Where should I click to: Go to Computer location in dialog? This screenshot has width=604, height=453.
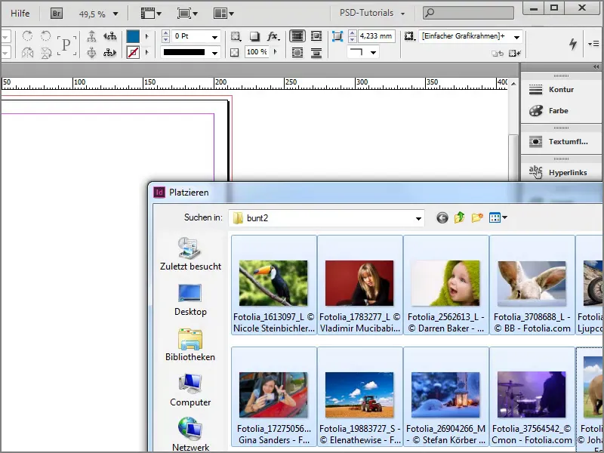(190, 390)
